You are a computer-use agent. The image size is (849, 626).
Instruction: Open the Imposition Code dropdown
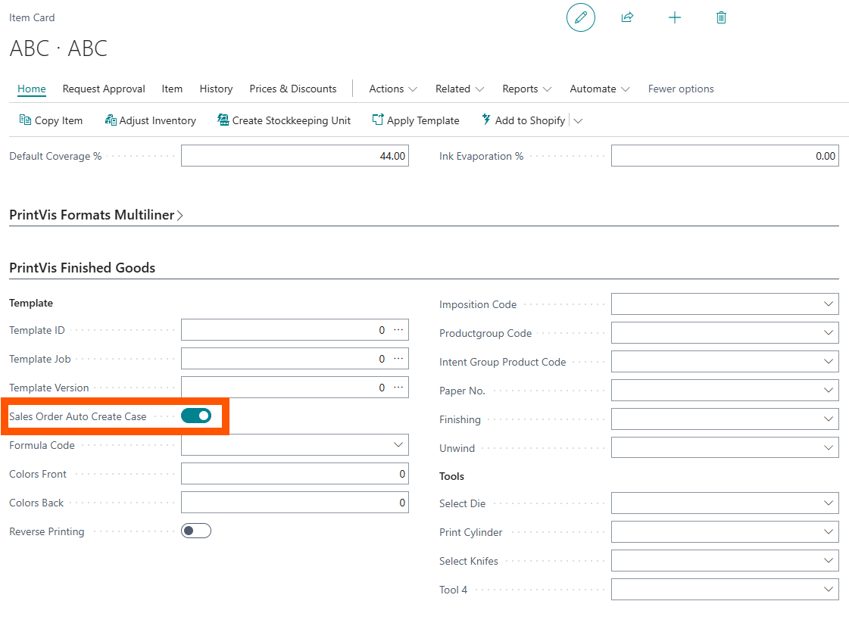[x=828, y=304]
